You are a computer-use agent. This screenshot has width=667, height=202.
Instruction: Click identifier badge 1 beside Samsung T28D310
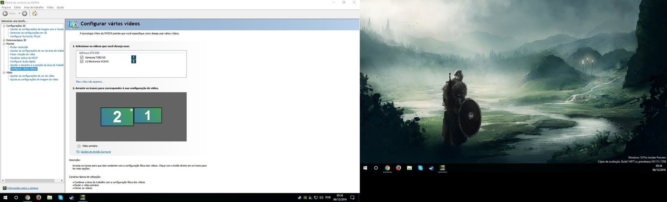[134, 57]
